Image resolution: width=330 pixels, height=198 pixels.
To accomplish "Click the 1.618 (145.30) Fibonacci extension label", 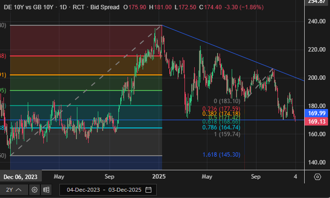I will pos(221,154).
